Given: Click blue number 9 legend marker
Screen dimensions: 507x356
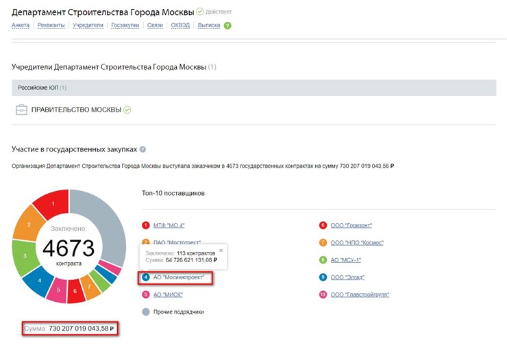Looking at the screenshot, I should point(323,277).
